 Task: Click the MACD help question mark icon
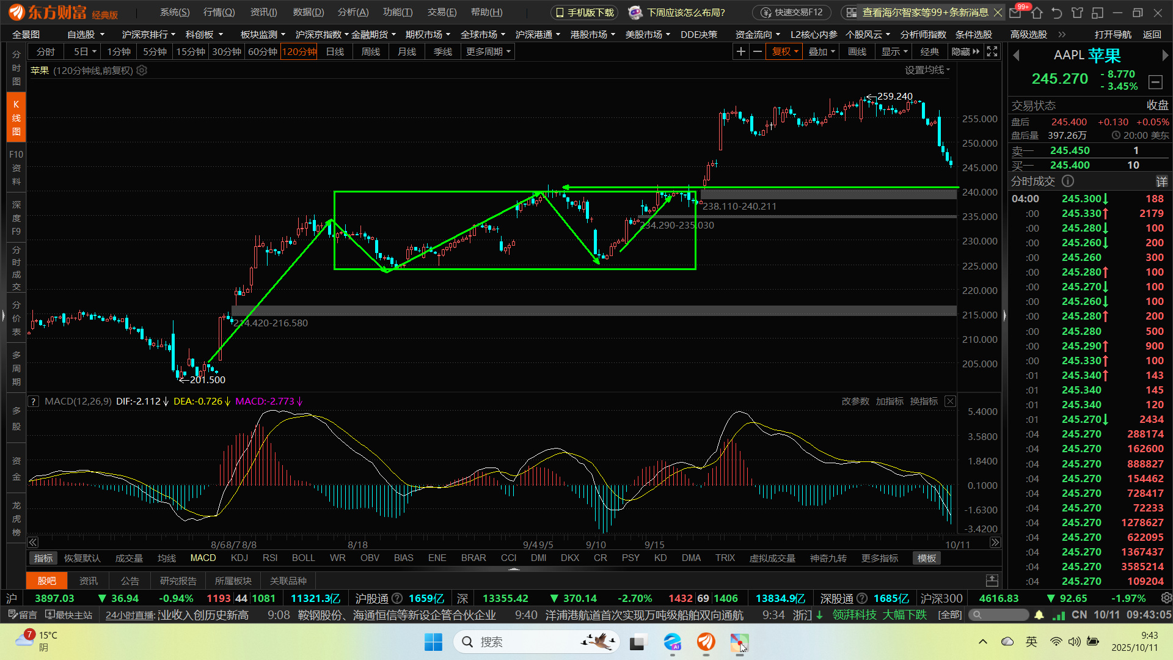click(34, 402)
